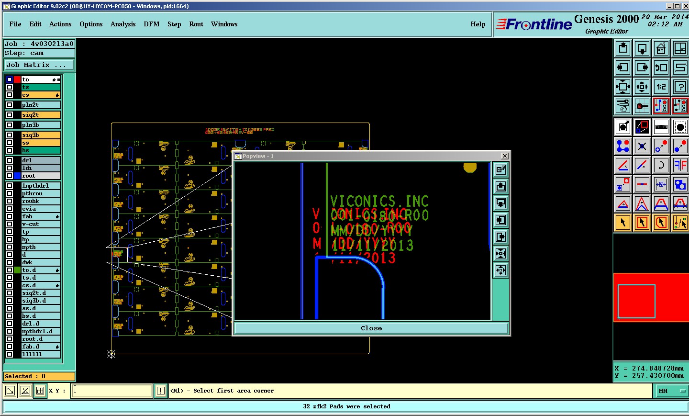Click the pan left view icon

click(623, 67)
